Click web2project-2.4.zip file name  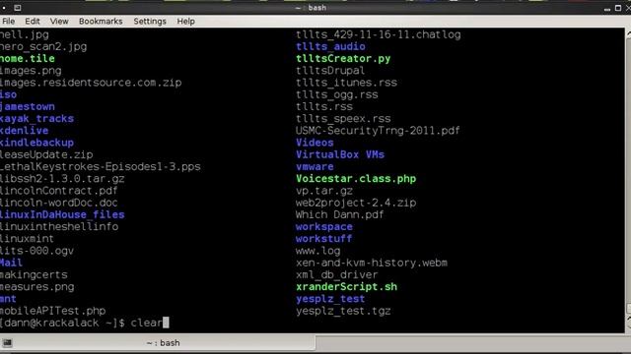[x=356, y=203]
